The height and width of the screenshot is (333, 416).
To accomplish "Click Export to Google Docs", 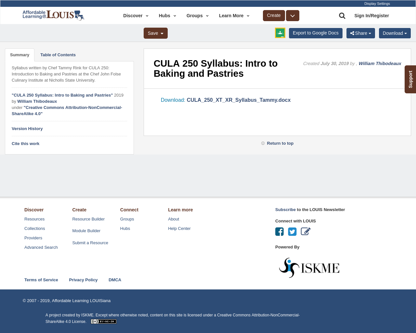I will pos(316,33).
